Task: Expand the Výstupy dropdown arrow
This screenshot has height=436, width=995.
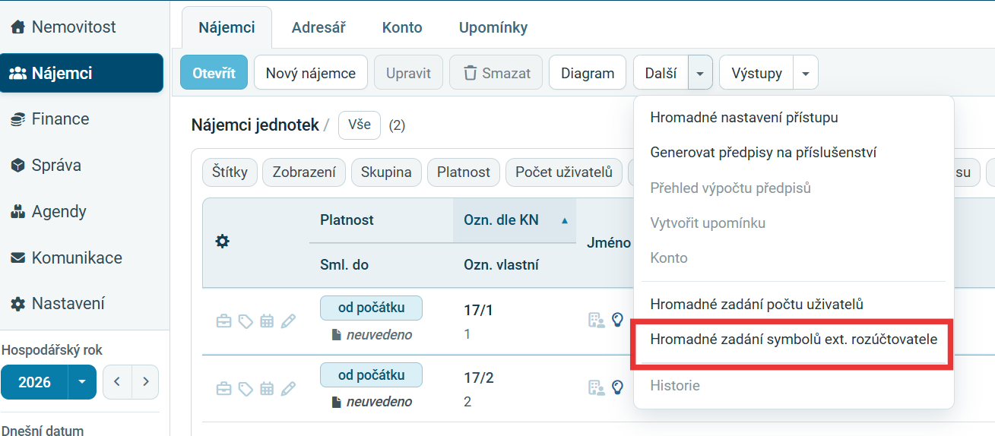Action: click(805, 73)
